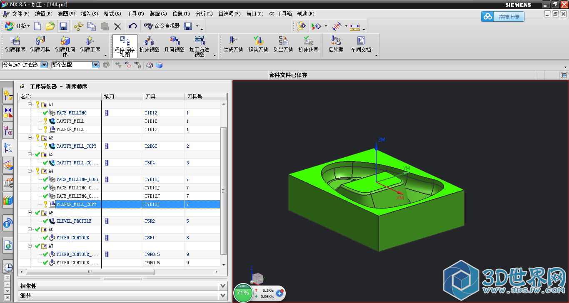Collapse the A7 program group
The height and width of the screenshot is (303, 569).
30,246
